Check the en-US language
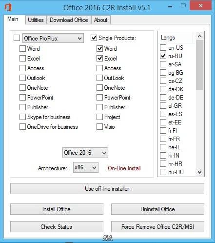215x243 pixels. coord(163,48)
